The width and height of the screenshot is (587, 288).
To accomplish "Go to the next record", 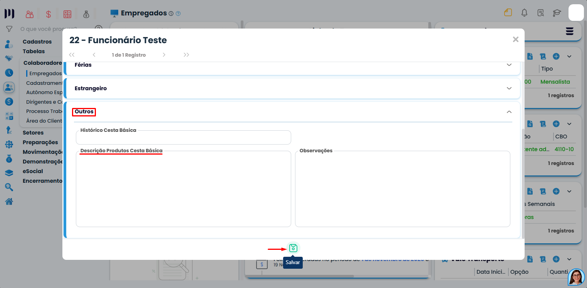I will [x=164, y=55].
